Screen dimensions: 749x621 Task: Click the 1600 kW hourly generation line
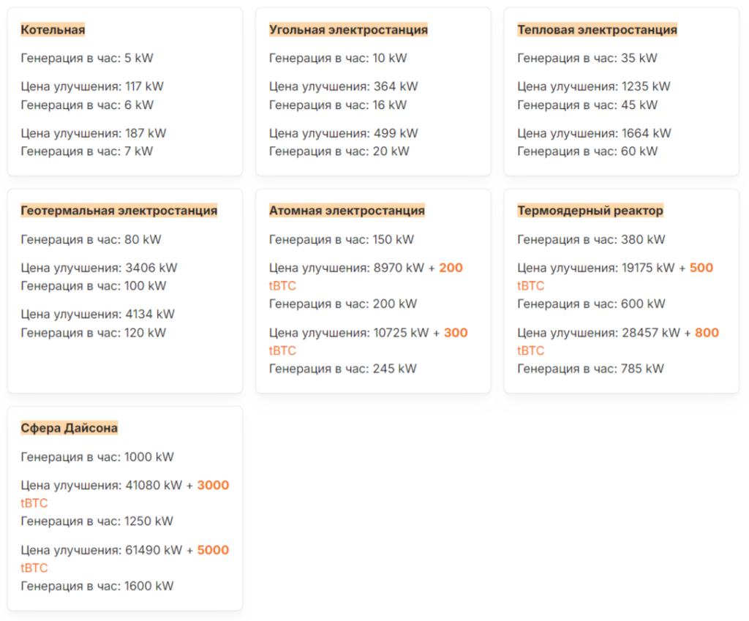coord(97,586)
